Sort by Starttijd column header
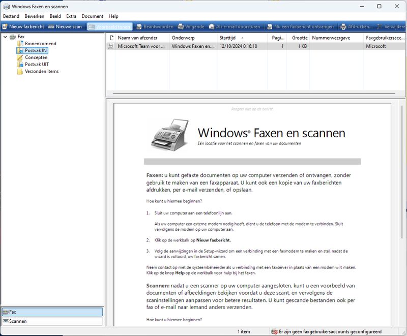The width and height of the screenshot is (407, 336). click(x=242, y=38)
